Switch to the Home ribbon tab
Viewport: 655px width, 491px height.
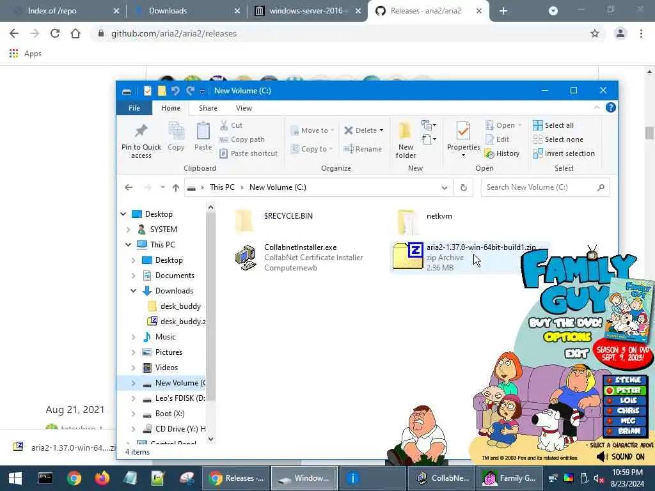pyautogui.click(x=171, y=107)
